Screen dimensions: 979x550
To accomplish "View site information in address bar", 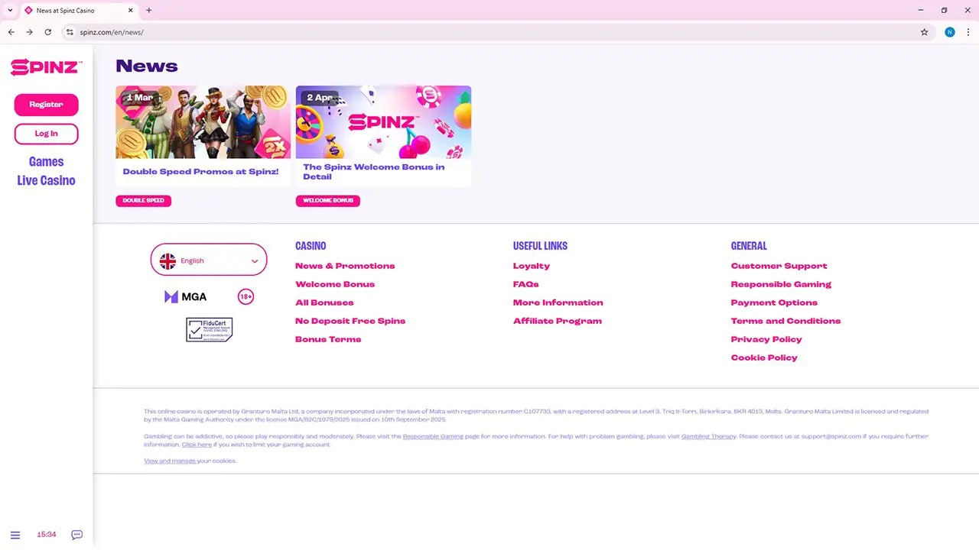I will pyautogui.click(x=70, y=32).
